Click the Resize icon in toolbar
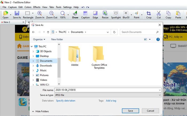This screenshot has width=187, height=116. click(105, 13)
